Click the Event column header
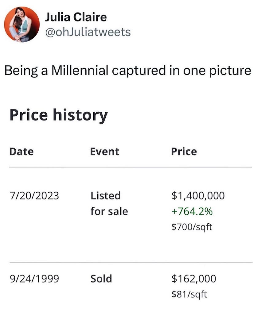The height and width of the screenshot is (312, 261). point(105,152)
